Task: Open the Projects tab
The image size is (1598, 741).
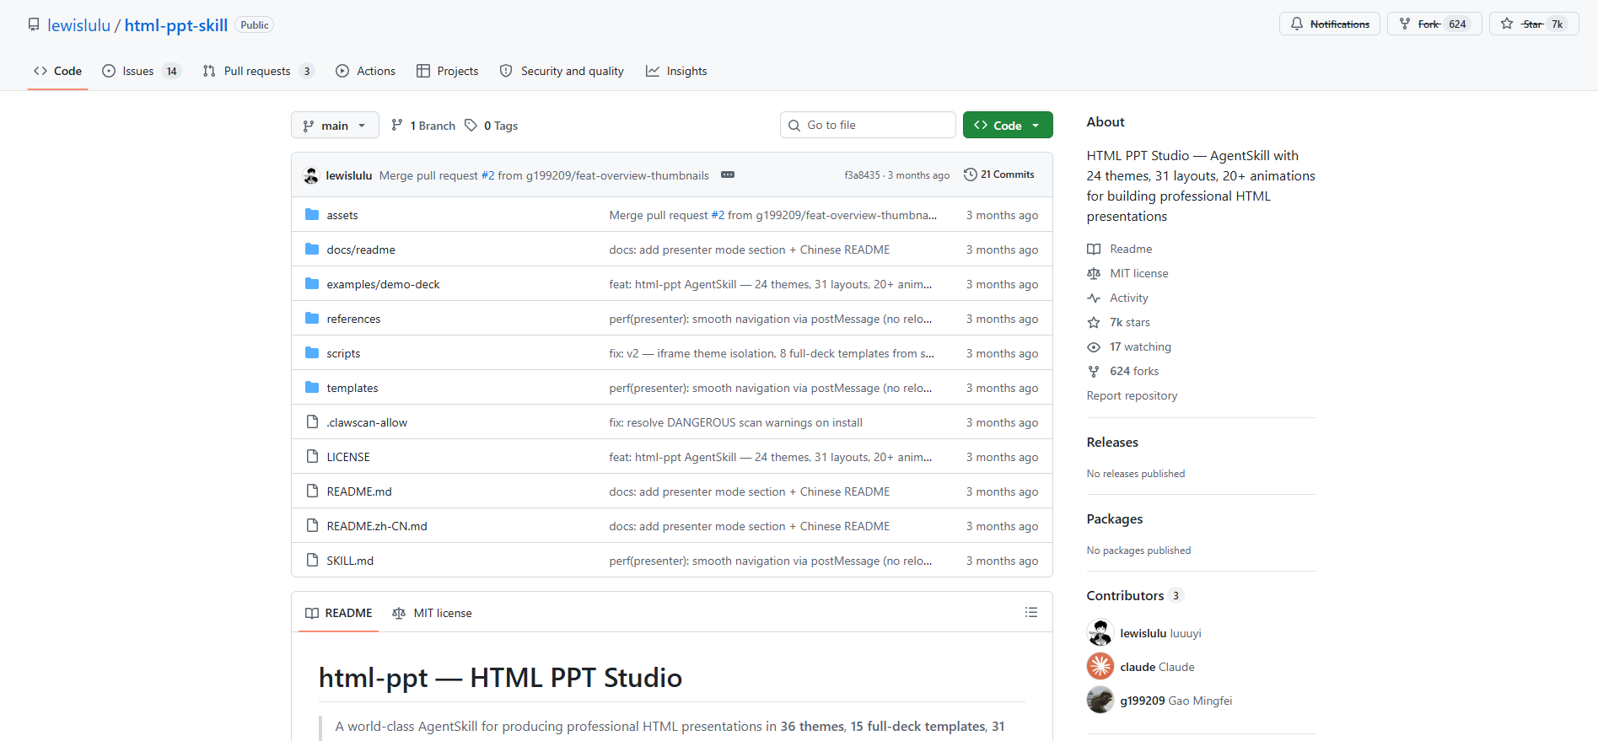Action: point(447,71)
